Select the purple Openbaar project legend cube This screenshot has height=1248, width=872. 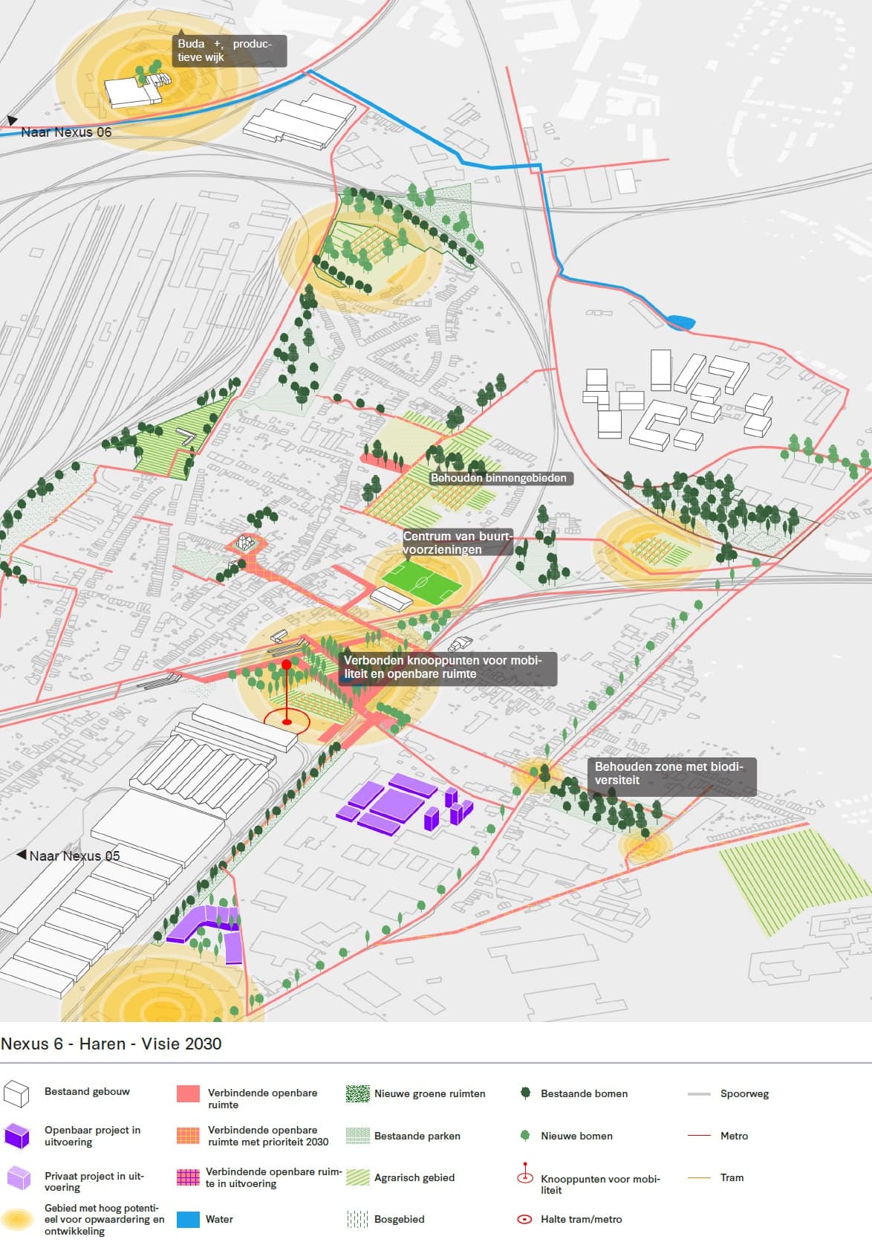pos(16,1136)
